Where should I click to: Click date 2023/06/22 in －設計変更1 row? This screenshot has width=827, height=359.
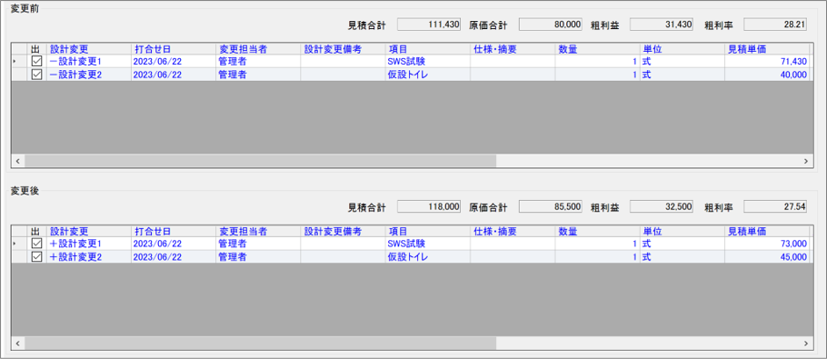pos(173,62)
